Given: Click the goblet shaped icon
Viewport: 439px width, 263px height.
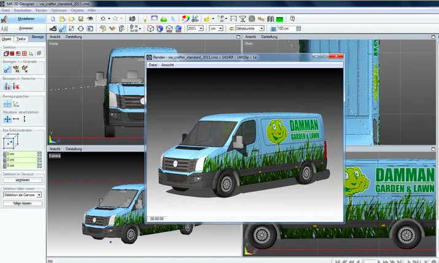Looking at the screenshot, I should 243,19.
